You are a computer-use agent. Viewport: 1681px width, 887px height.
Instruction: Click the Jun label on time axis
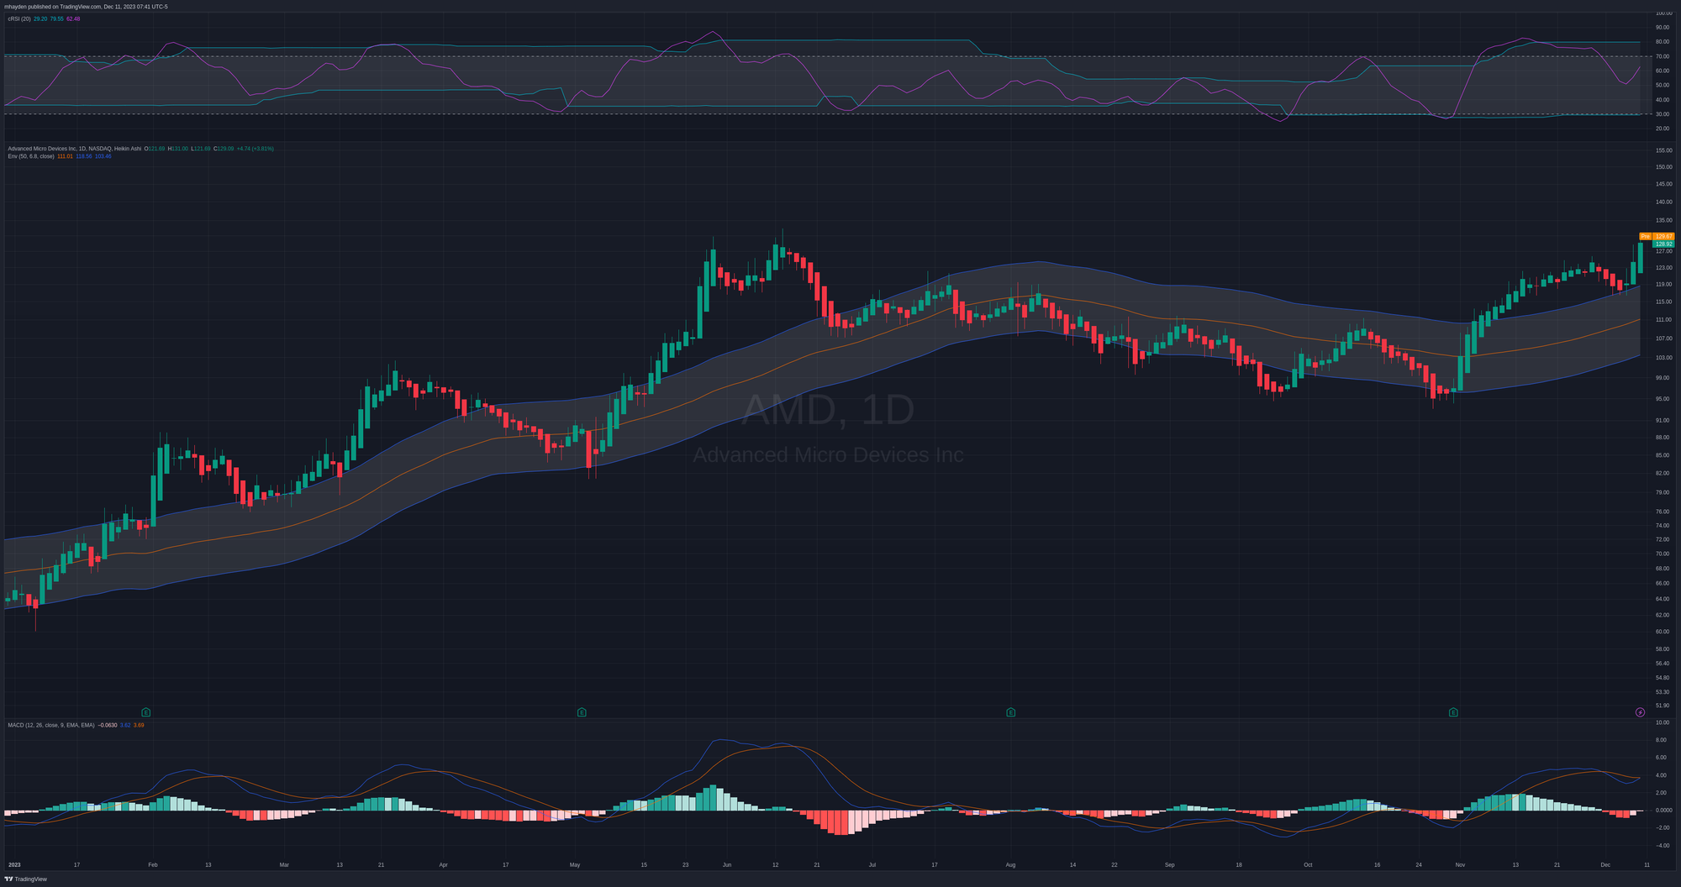pyautogui.click(x=727, y=864)
